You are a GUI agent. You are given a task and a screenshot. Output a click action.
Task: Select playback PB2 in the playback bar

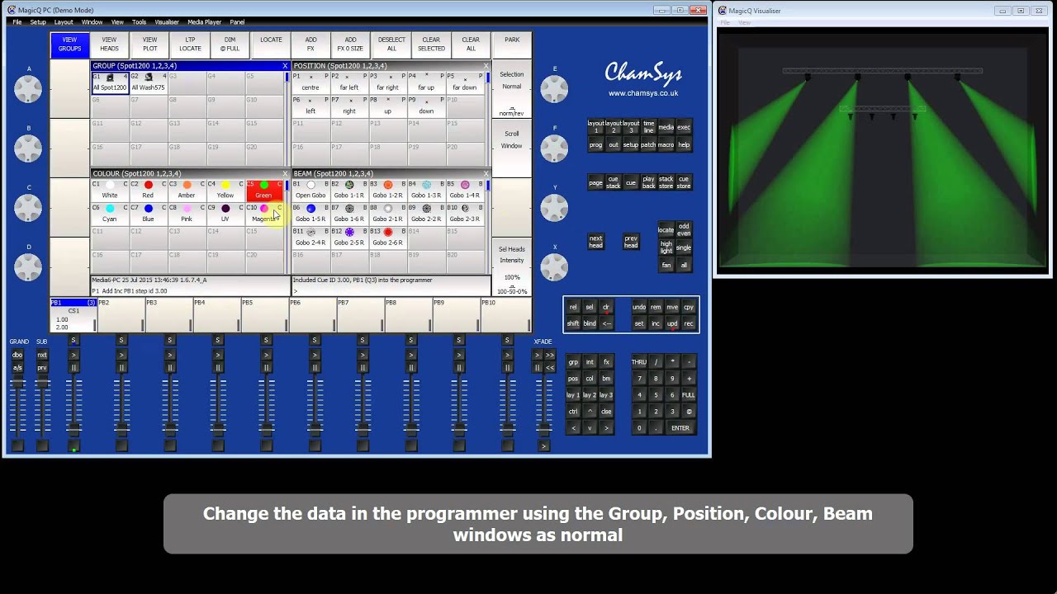(121, 314)
